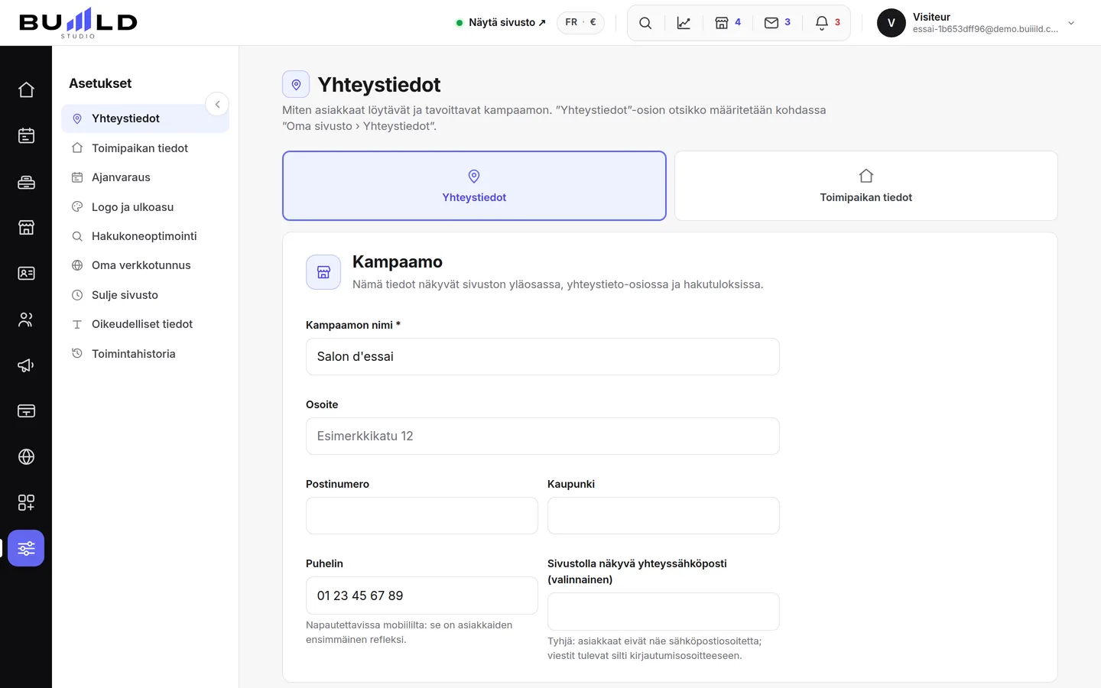Screen dimensions: 1101x688
Task: Open Toimintahistoria settings
Action: (x=145, y=354)
